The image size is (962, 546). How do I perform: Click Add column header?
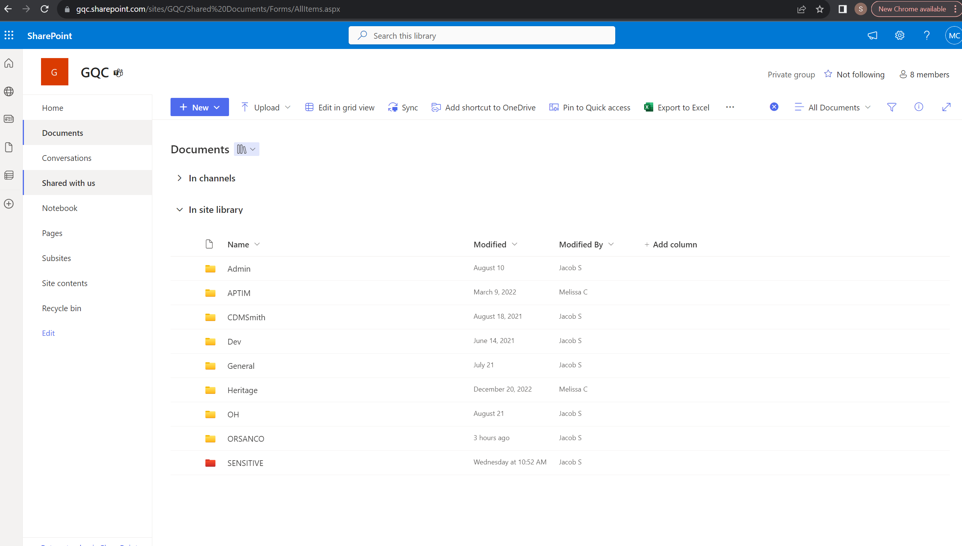[671, 244]
